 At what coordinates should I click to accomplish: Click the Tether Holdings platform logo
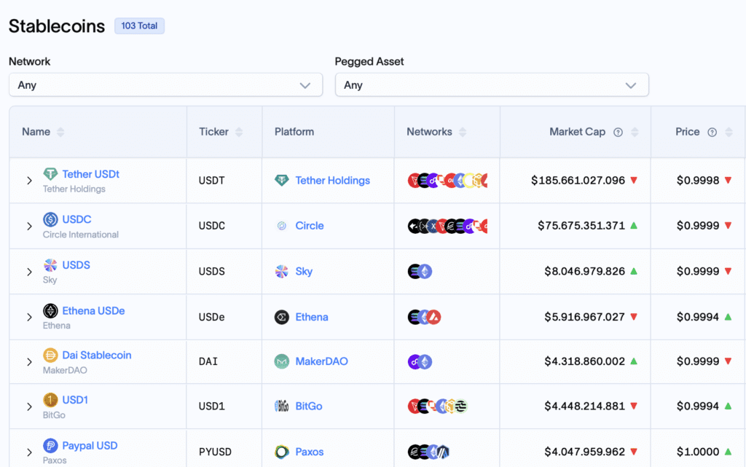coord(282,180)
